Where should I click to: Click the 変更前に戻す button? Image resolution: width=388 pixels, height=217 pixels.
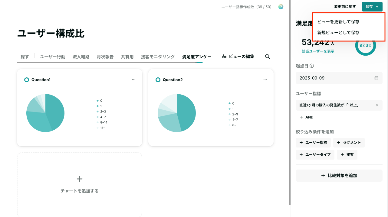pyautogui.click(x=345, y=7)
